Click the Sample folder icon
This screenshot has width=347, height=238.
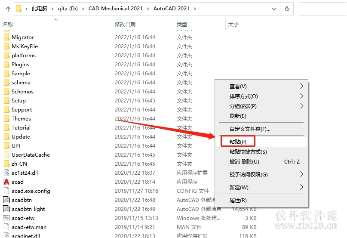[6, 73]
